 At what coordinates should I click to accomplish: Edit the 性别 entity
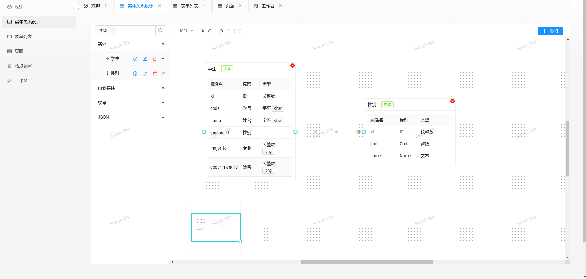point(145,73)
